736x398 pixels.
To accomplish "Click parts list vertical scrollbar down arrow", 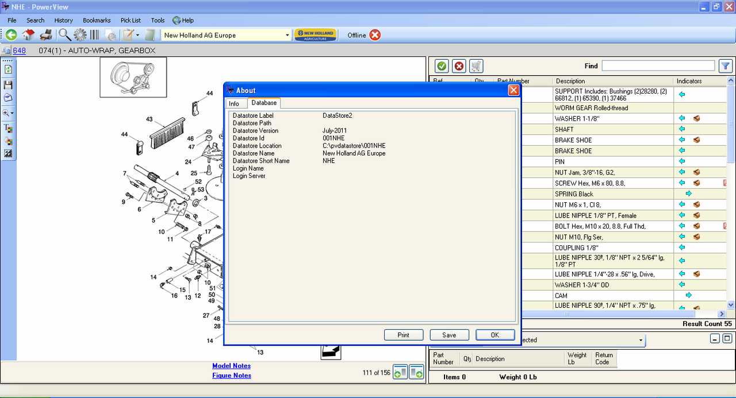I will (731, 305).
